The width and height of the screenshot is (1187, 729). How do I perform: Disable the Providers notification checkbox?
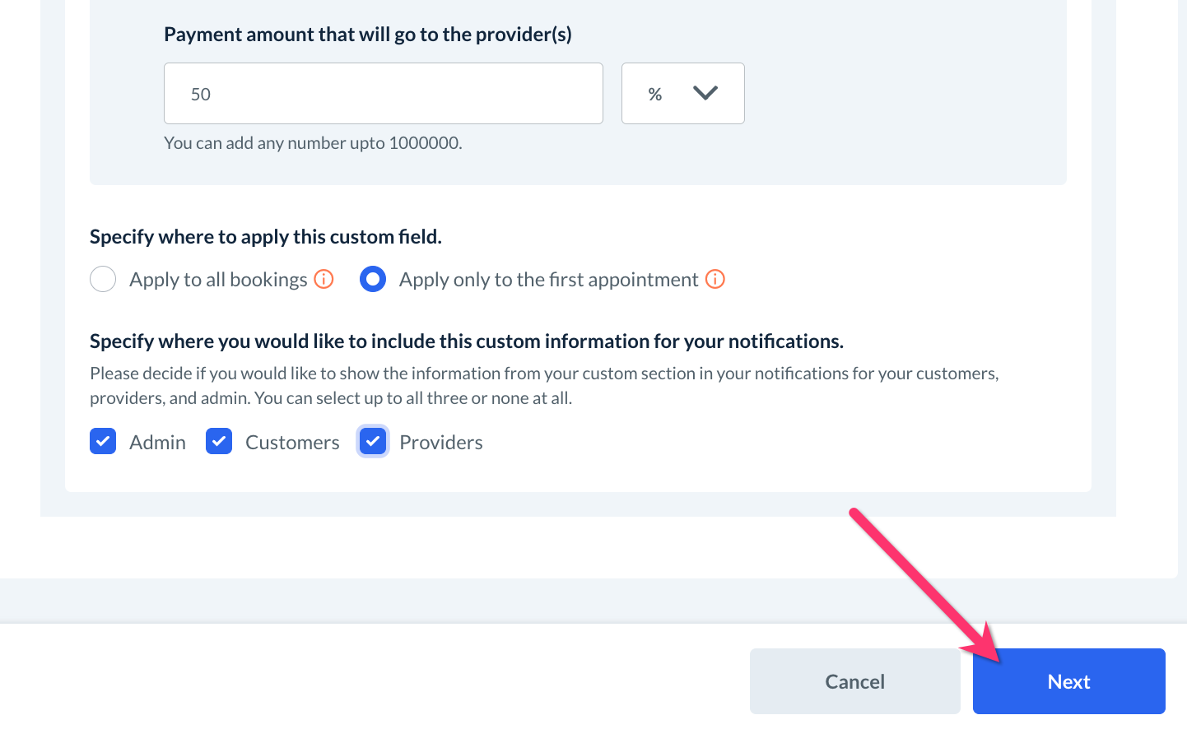coord(373,442)
